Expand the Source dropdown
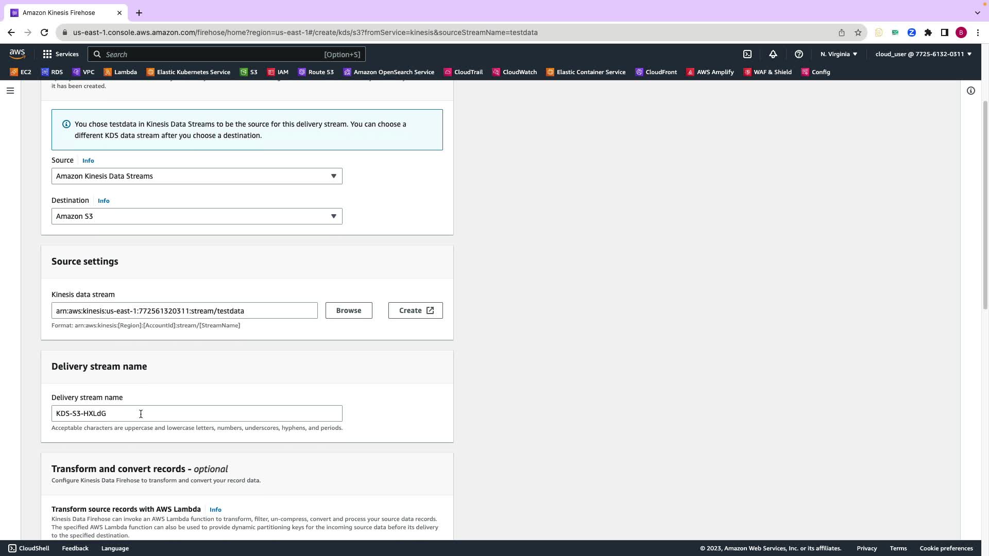The width and height of the screenshot is (989, 556). click(197, 176)
